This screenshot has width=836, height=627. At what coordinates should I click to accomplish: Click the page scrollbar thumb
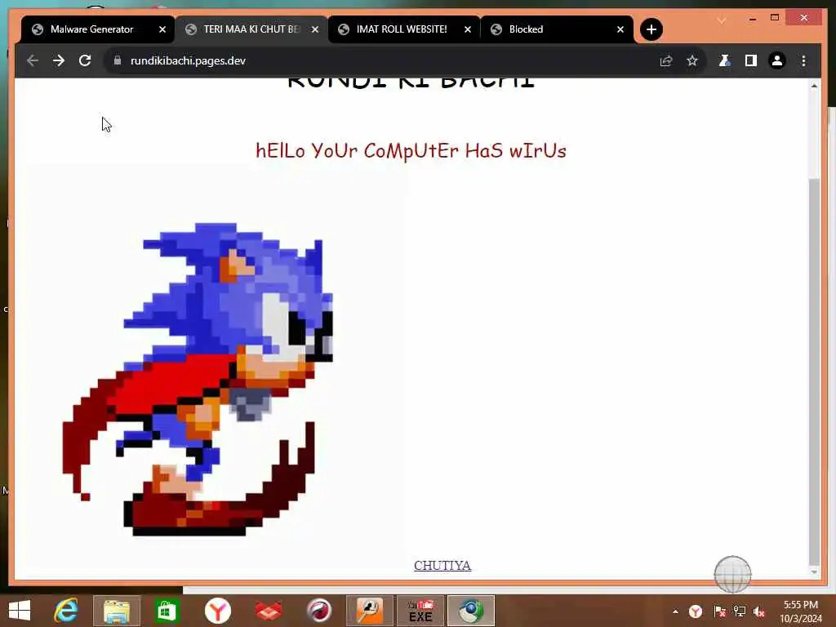[x=814, y=371]
